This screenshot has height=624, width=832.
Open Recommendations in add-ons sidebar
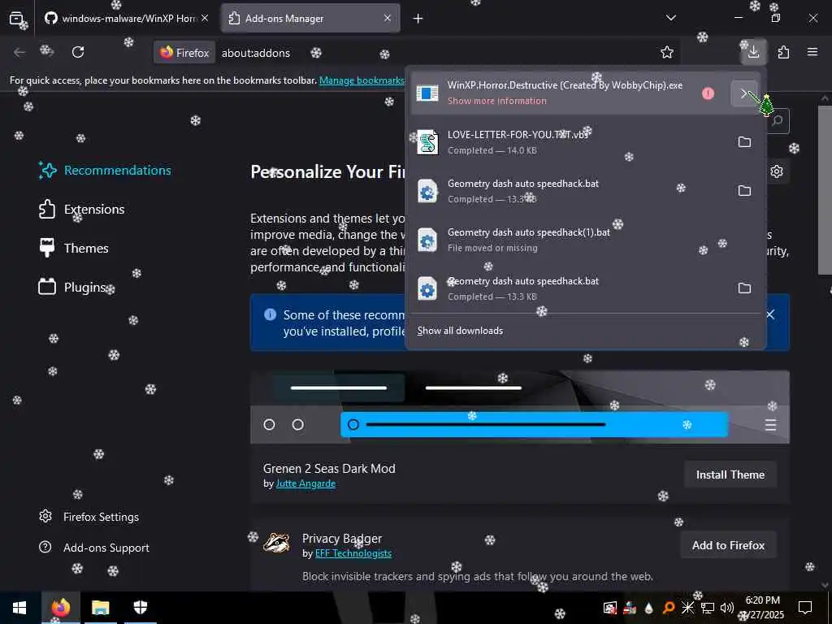point(105,171)
